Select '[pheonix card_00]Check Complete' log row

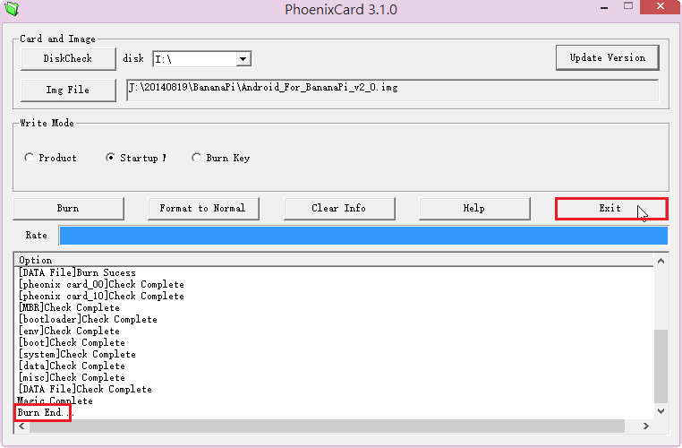pyautogui.click(x=101, y=285)
